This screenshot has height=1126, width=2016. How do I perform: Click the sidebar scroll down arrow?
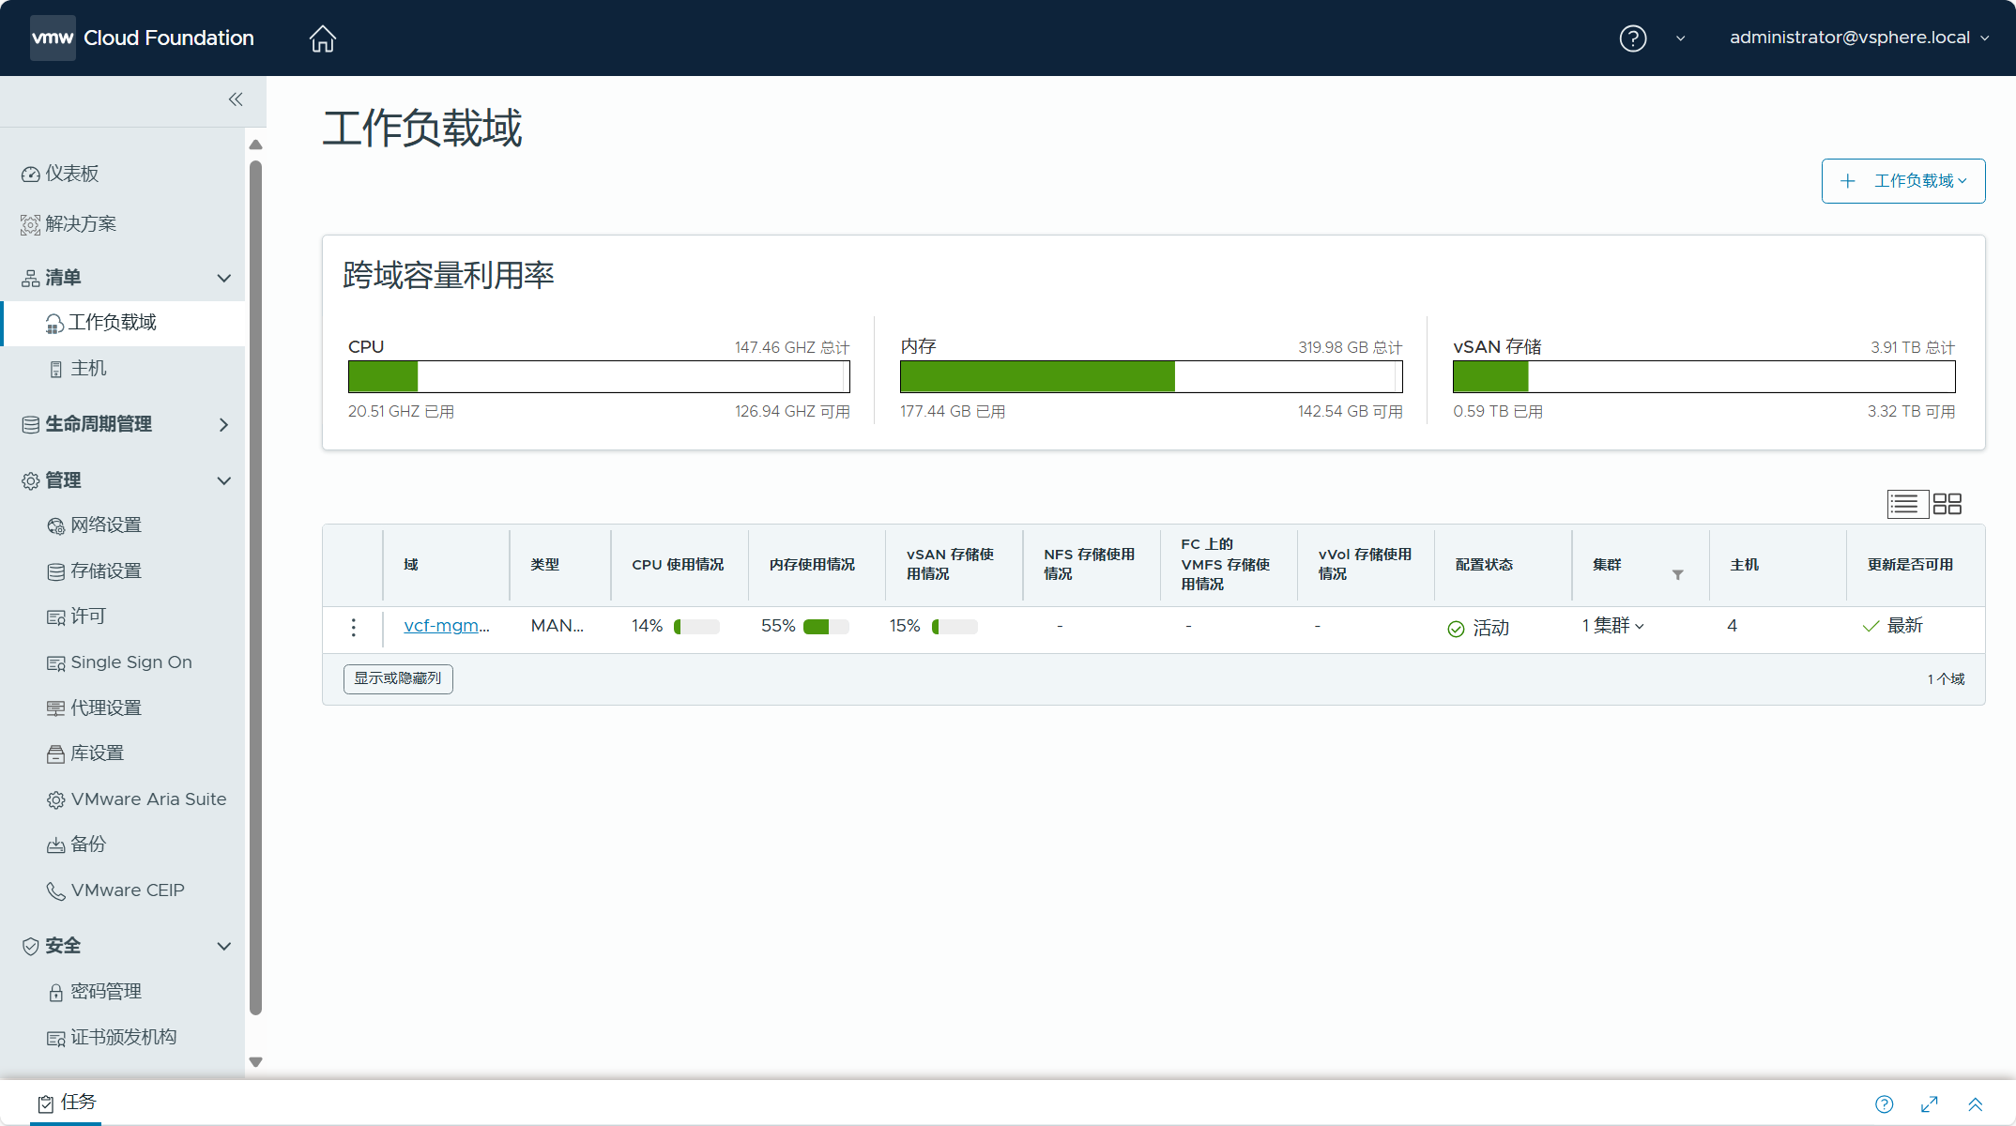tap(255, 1062)
